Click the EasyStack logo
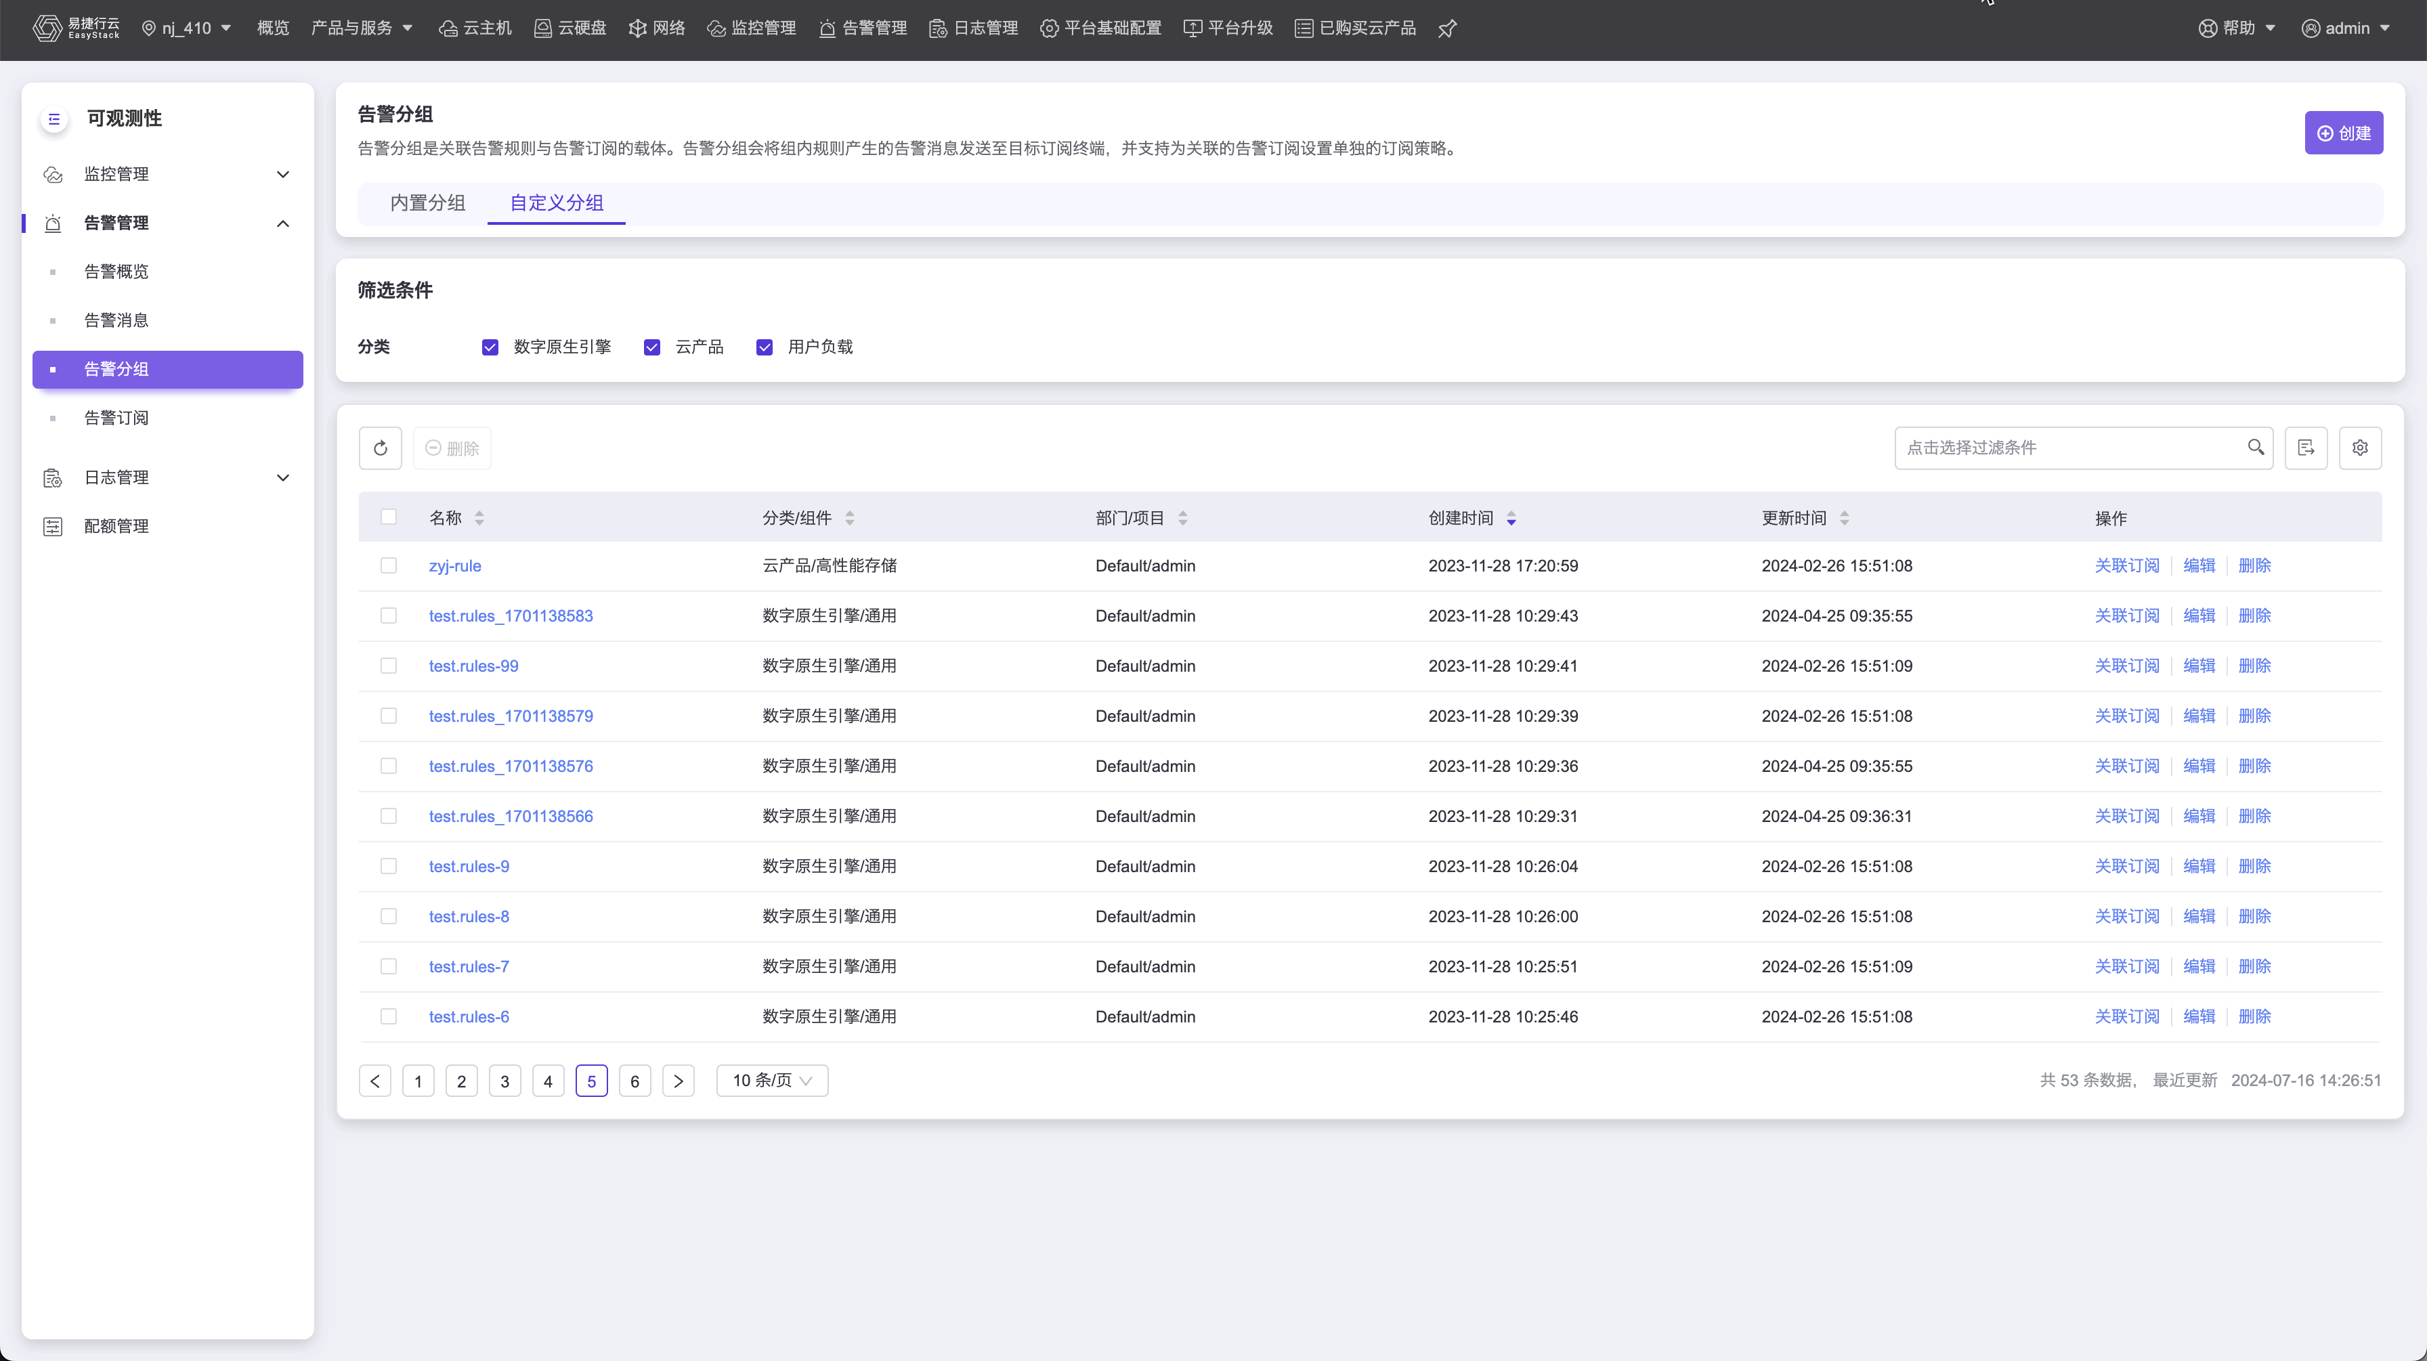Image resolution: width=2427 pixels, height=1361 pixels. pos(77,28)
